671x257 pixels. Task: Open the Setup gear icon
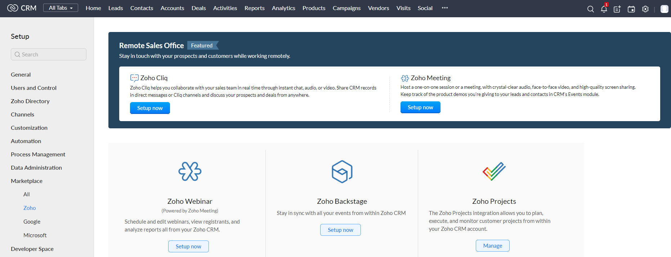click(645, 9)
